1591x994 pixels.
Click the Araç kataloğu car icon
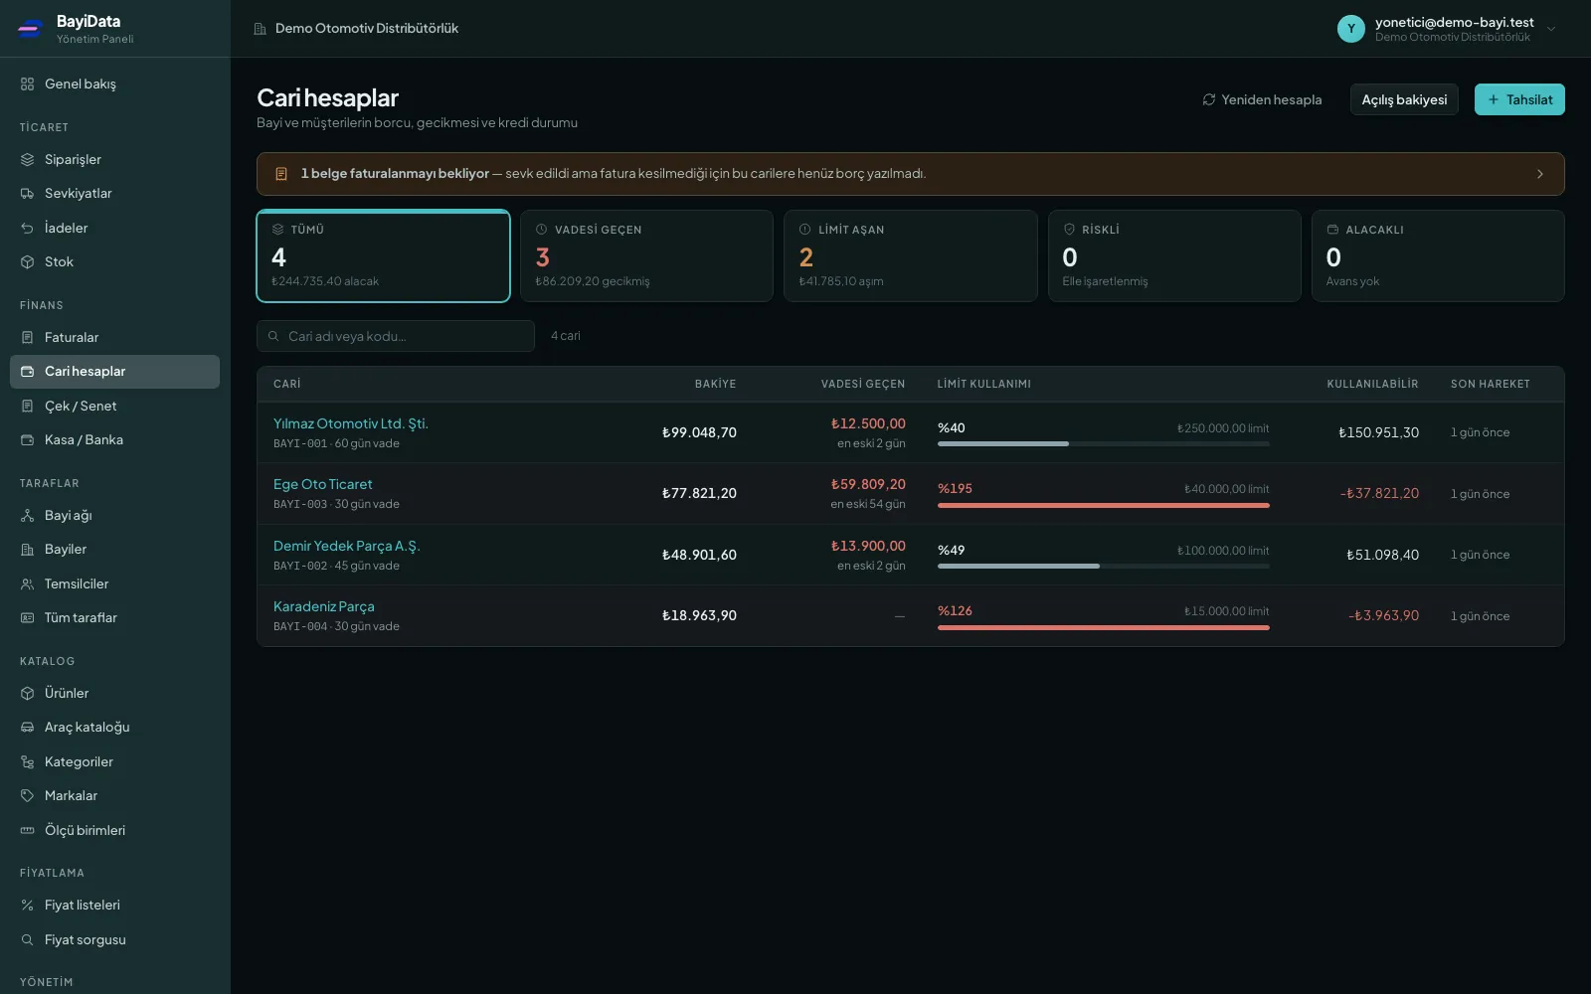click(x=27, y=728)
